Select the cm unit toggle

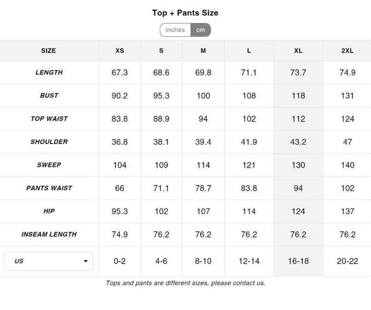pyautogui.click(x=201, y=30)
